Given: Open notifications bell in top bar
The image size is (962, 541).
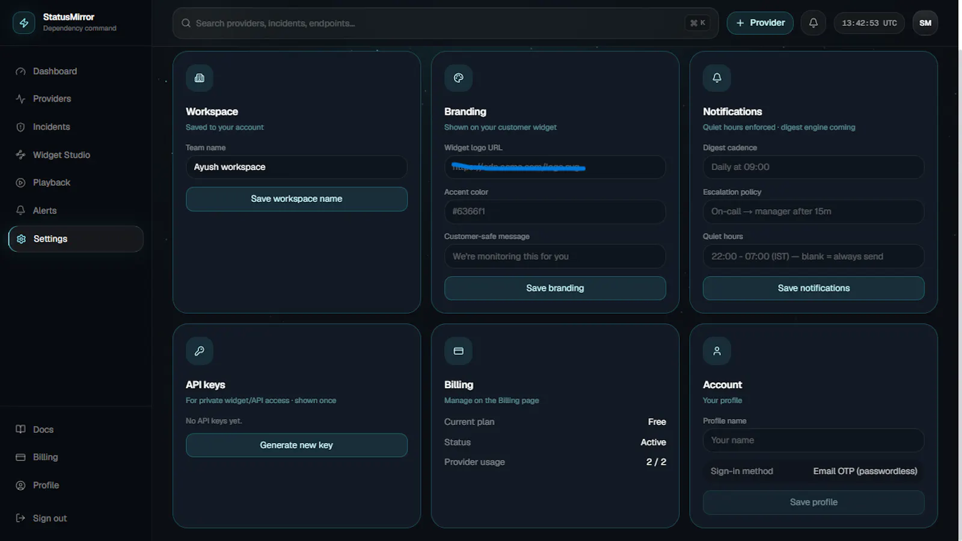Looking at the screenshot, I should tap(813, 23).
